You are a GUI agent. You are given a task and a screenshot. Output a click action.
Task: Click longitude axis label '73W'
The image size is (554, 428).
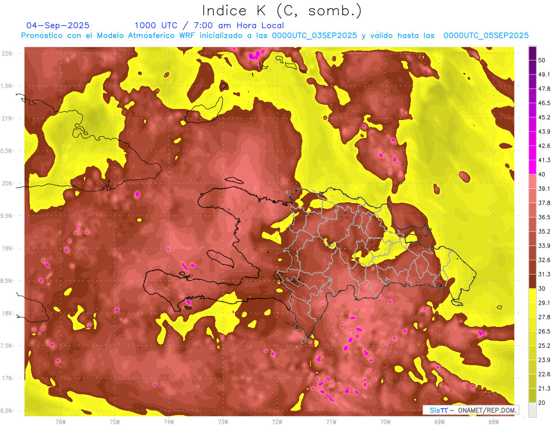(x=223, y=422)
